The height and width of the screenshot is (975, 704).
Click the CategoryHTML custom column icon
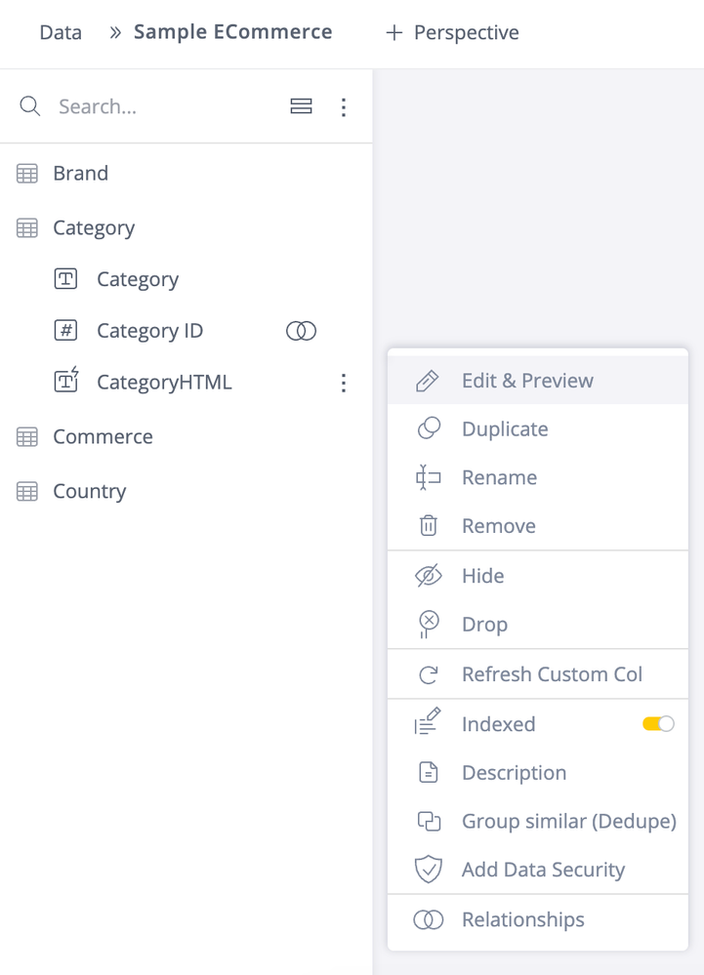click(x=65, y=382)
